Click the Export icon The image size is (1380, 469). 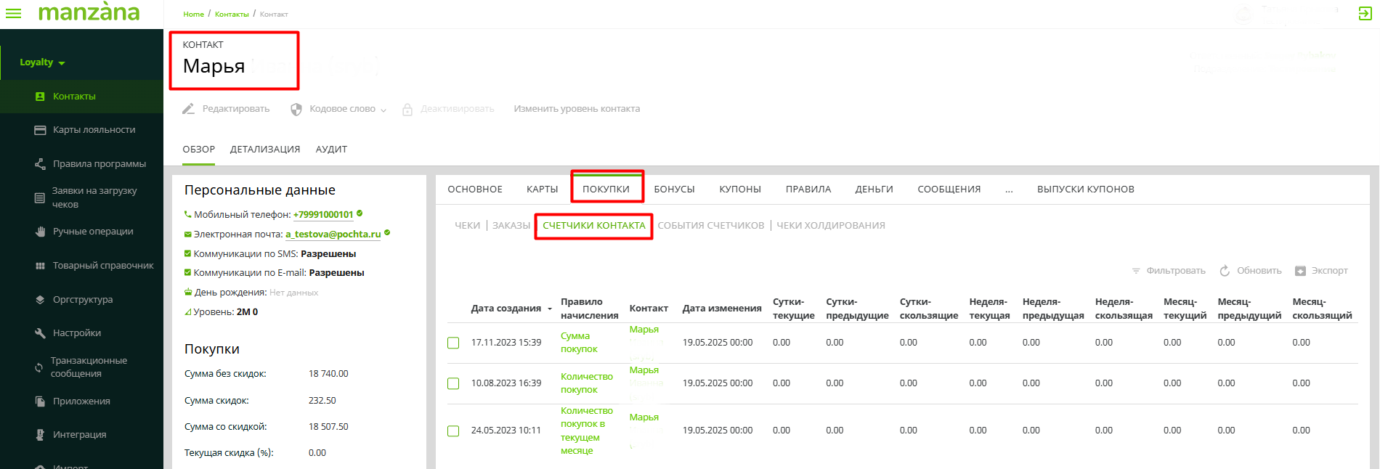[x=1300, y=271]
